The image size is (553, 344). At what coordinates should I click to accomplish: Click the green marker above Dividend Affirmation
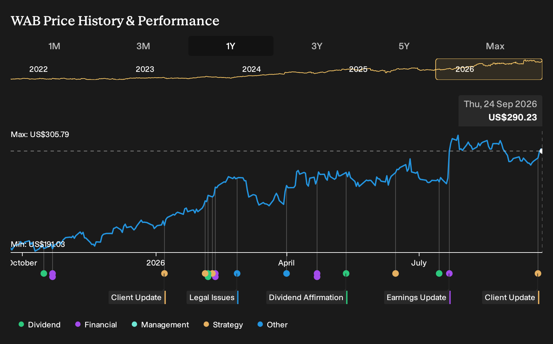point(346,273)
